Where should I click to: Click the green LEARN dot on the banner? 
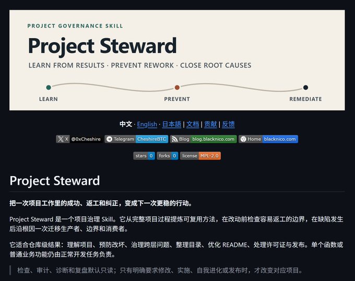click(49, 88)
